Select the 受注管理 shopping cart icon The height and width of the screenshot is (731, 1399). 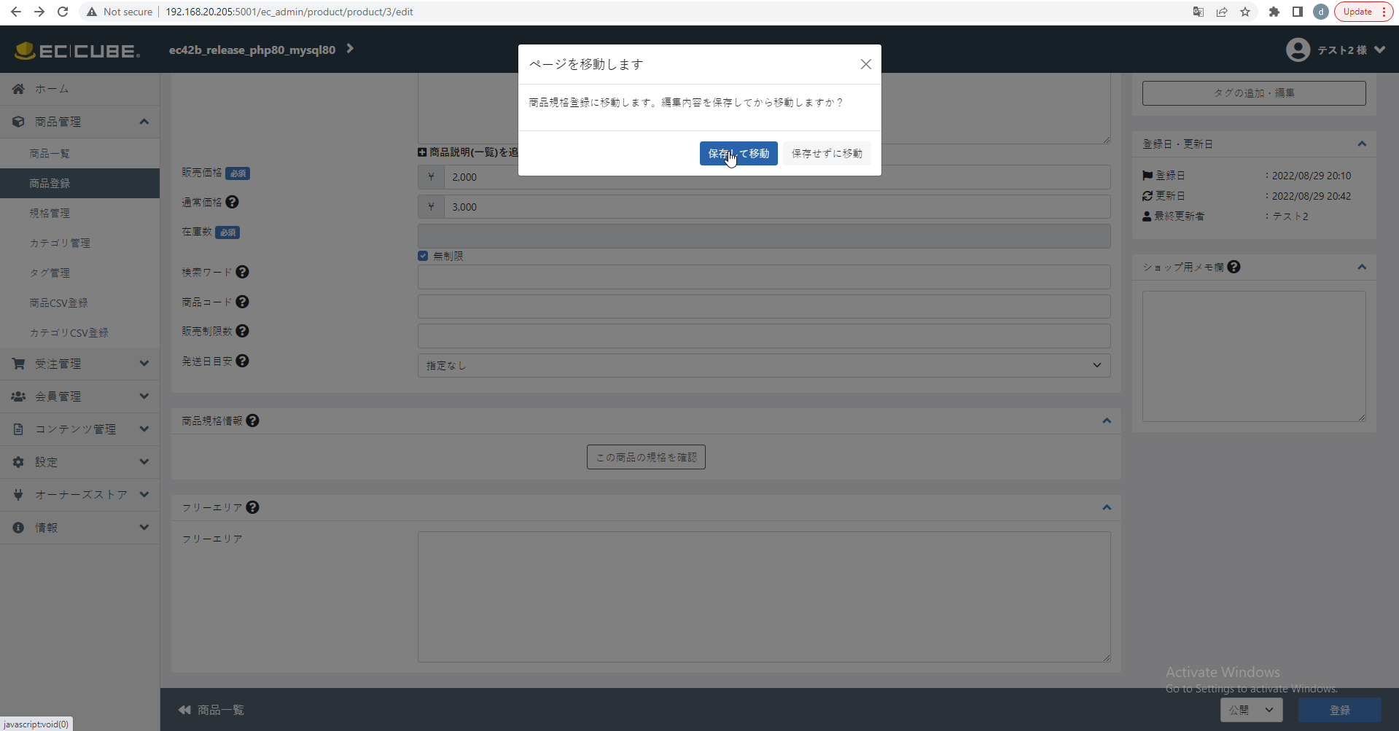(18, 363)
